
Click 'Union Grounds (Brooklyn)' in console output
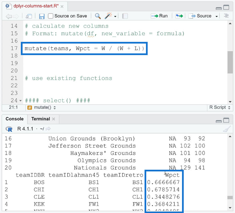(92, 139)
